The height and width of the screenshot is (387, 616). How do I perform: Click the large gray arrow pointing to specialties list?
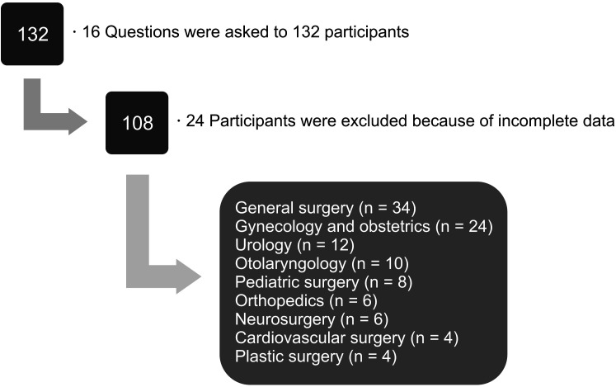coord(153,239)
